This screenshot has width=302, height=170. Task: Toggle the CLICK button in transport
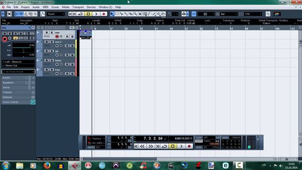tap(199, 137)
